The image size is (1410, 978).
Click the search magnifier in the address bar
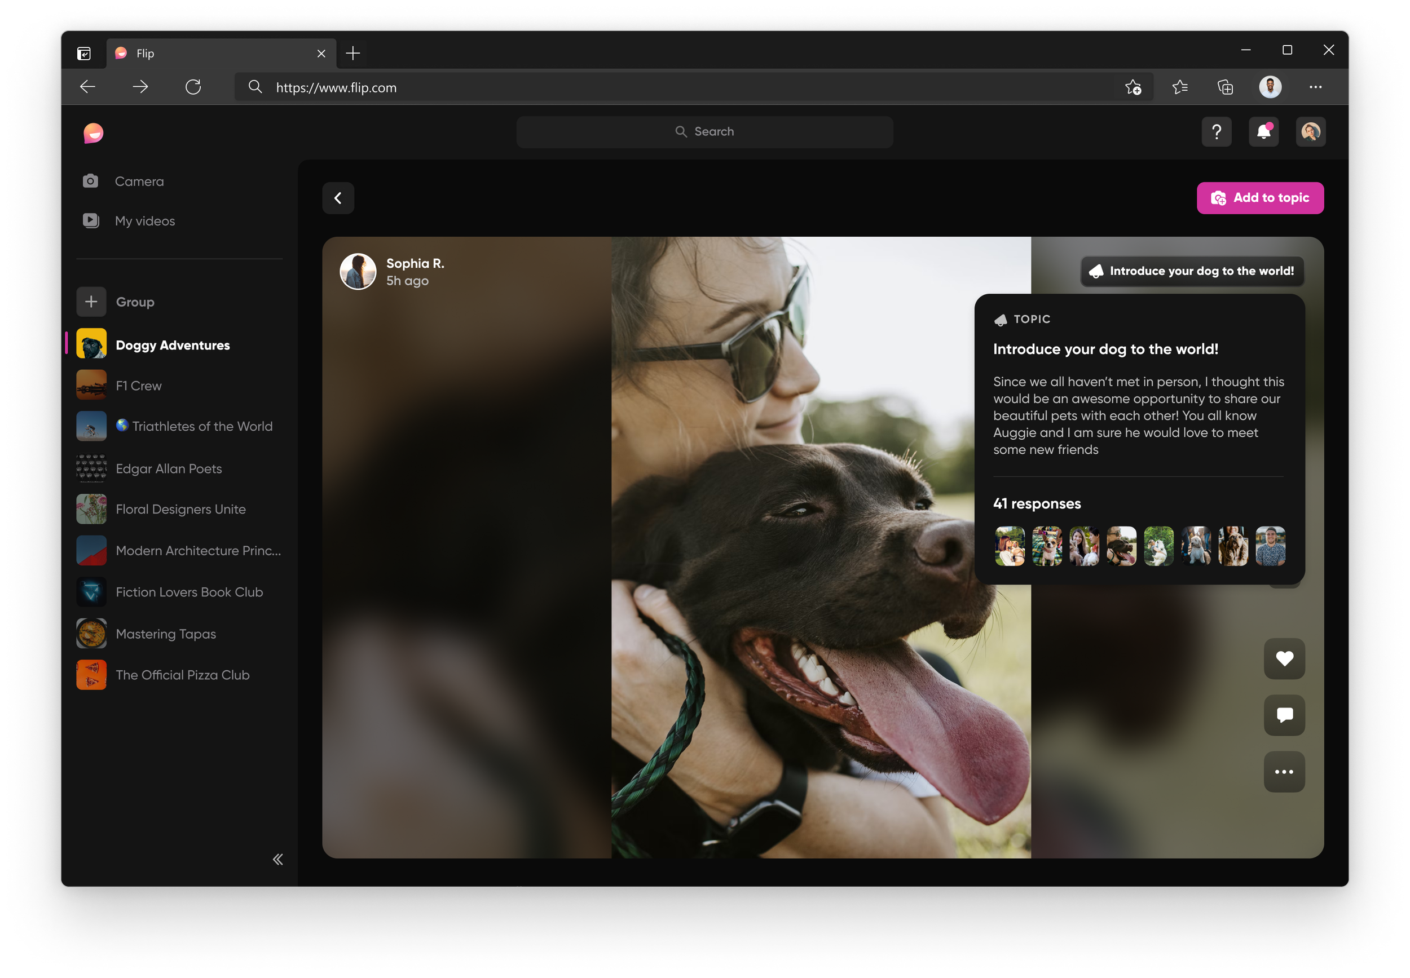tap(255, 87)
